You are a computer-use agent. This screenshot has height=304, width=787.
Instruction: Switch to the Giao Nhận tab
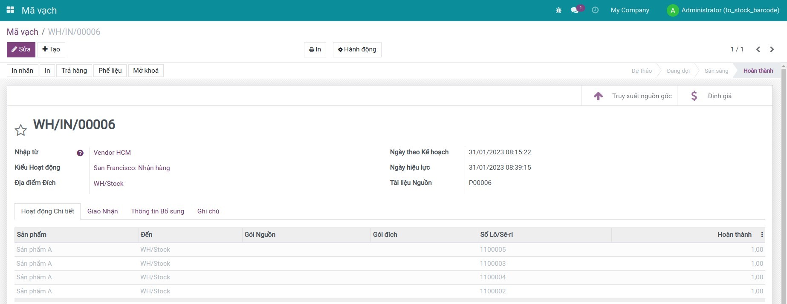(102, 211)
